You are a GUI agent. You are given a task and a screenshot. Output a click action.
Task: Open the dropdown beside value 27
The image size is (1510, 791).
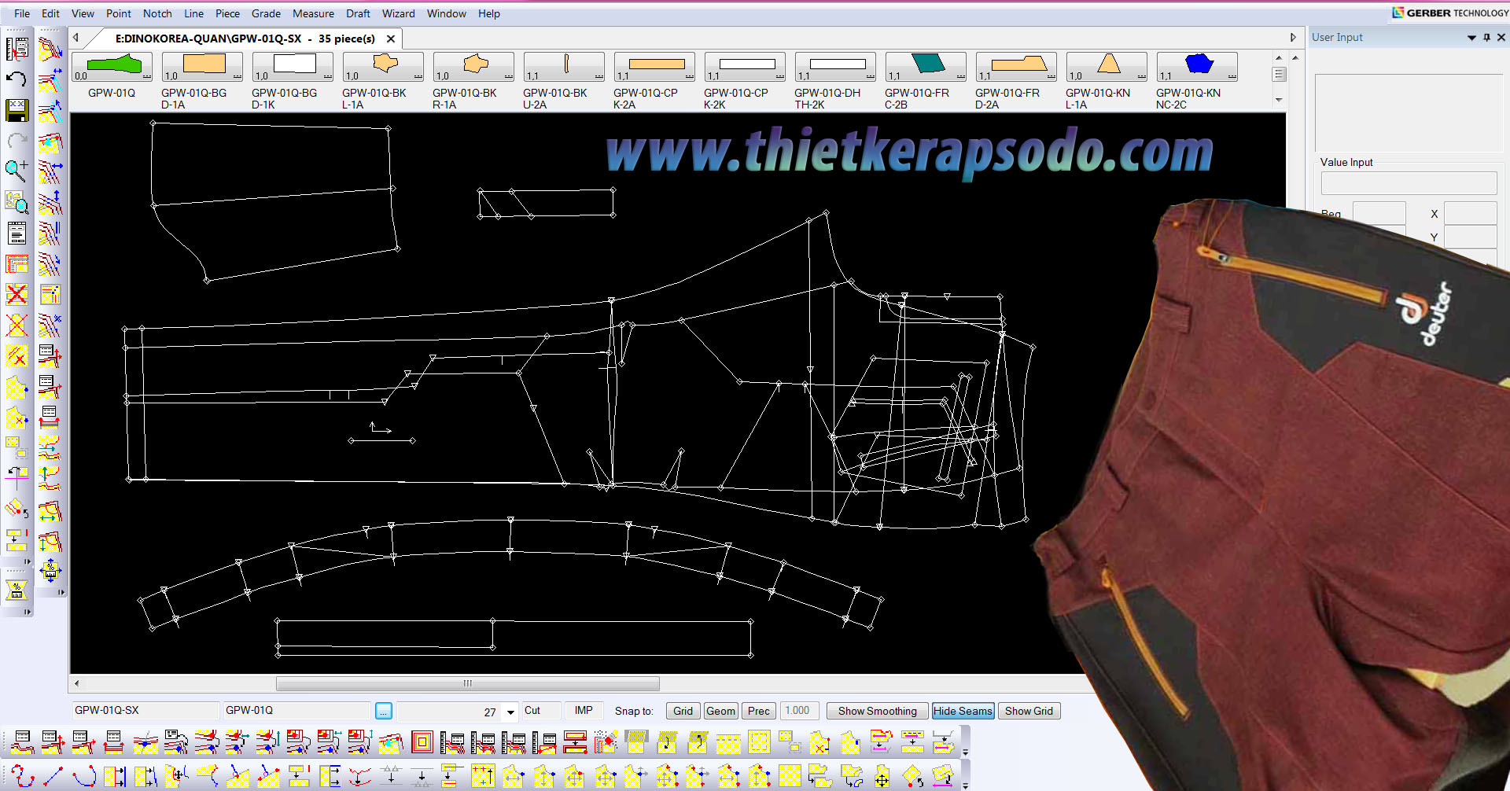510,712
